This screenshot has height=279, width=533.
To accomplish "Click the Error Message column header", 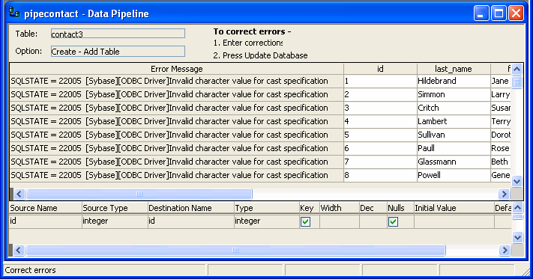I will 176,69.
